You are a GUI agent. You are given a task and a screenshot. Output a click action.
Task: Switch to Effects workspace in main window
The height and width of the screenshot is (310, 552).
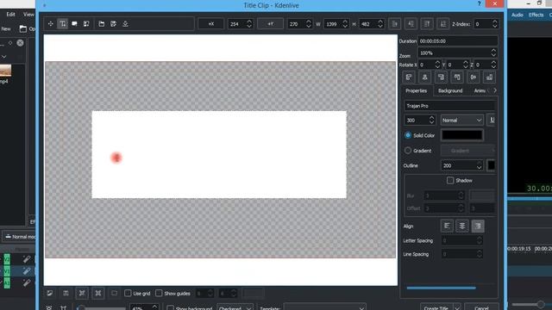pyautogui.click(x=536, y=15)
